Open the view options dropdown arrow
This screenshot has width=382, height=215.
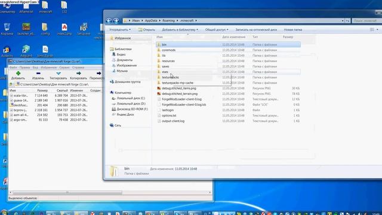[377, 30]
